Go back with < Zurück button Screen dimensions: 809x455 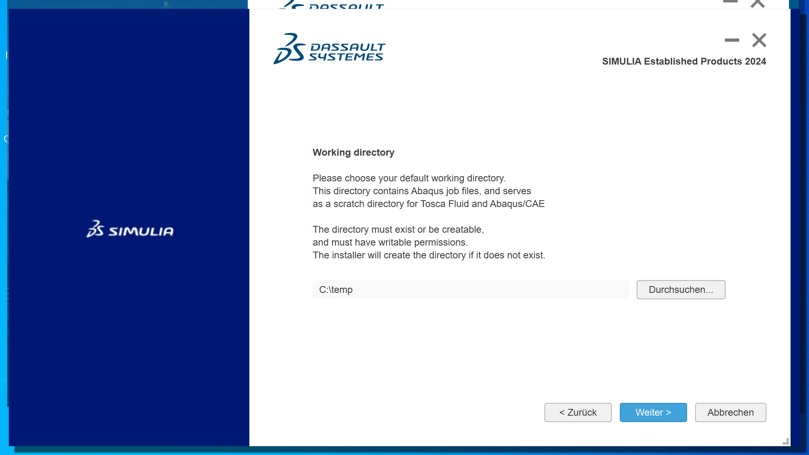coord(578,412)
